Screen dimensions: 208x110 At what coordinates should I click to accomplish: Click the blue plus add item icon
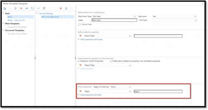pos(38,9)
